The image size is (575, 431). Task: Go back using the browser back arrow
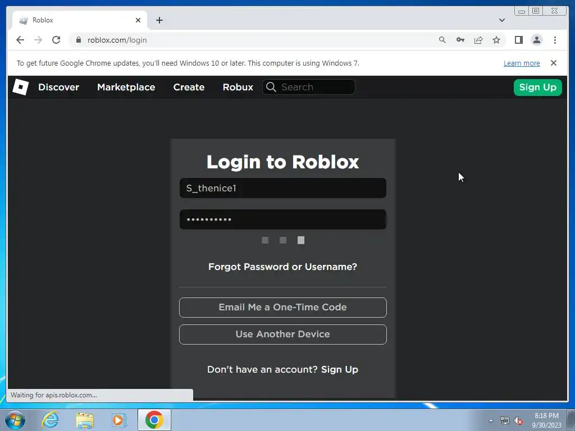pyautogui.click(x=20, y=40)
